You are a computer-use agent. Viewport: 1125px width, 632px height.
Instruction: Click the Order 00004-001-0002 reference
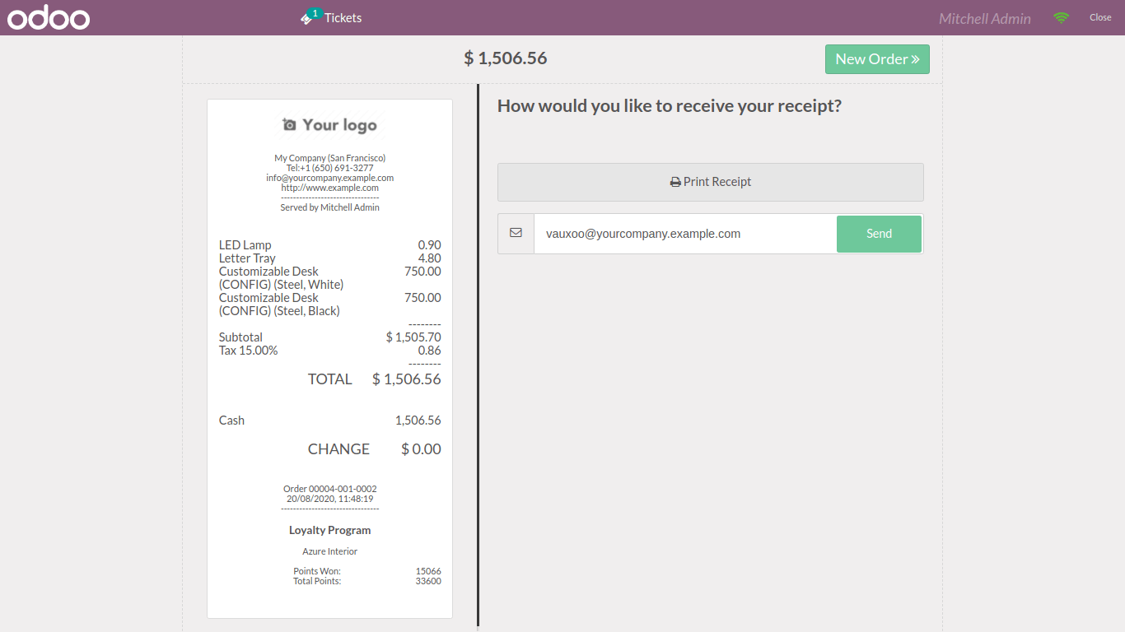(330, 489)
